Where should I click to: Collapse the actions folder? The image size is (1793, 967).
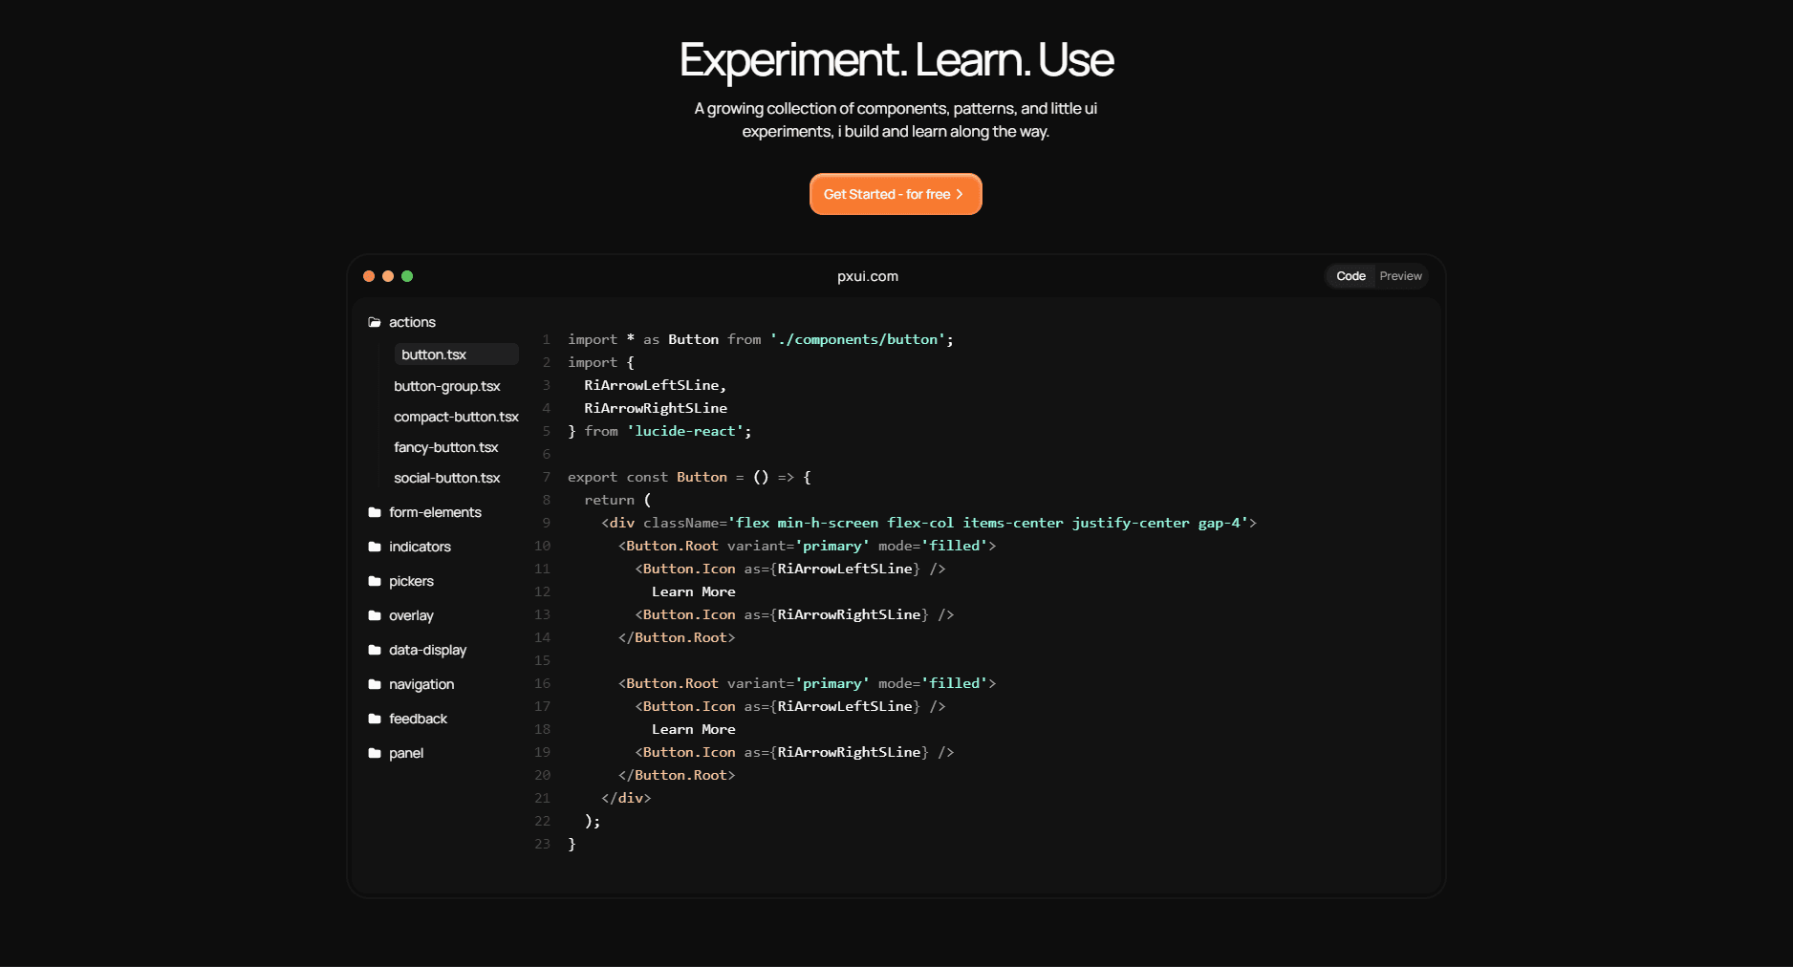[x=412, y=323]
